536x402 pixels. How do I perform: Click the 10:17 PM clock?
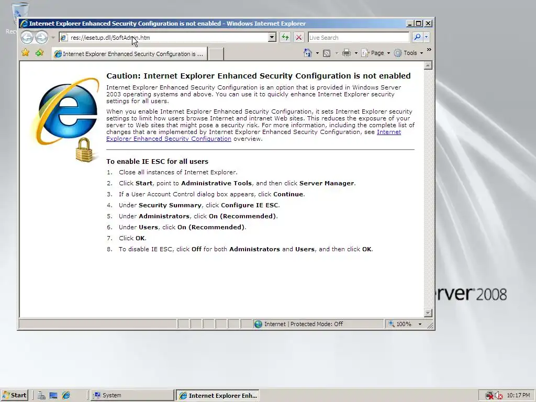point(518,396)
